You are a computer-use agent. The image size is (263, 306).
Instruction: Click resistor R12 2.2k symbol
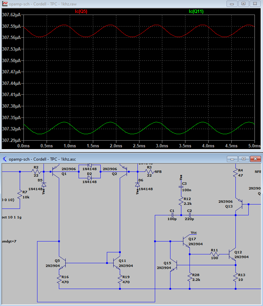[181, 201]
